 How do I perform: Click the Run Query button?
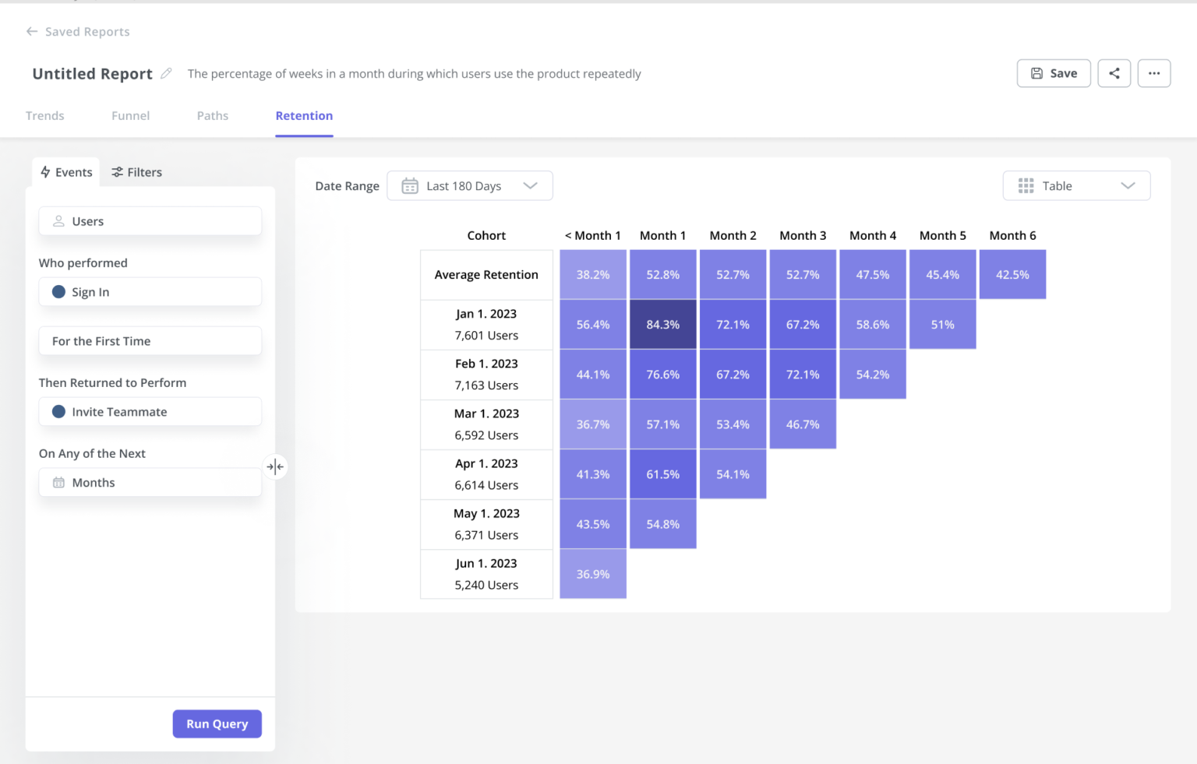click(x=217, y=724)
